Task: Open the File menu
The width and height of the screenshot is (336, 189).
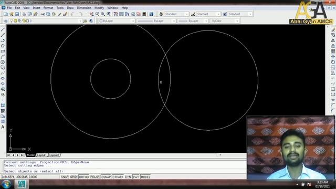Action: tap(9, 8)
